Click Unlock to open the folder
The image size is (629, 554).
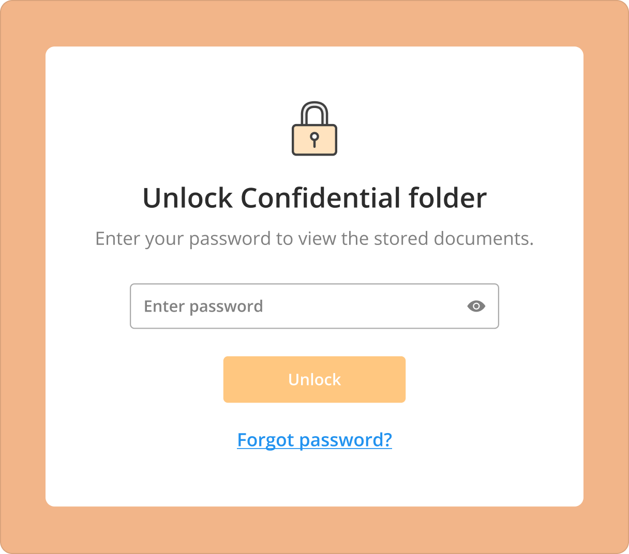click(314, 379)
